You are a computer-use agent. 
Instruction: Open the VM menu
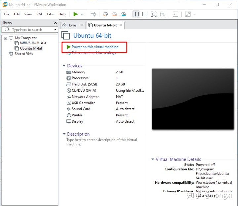click(x=39, y=14)
